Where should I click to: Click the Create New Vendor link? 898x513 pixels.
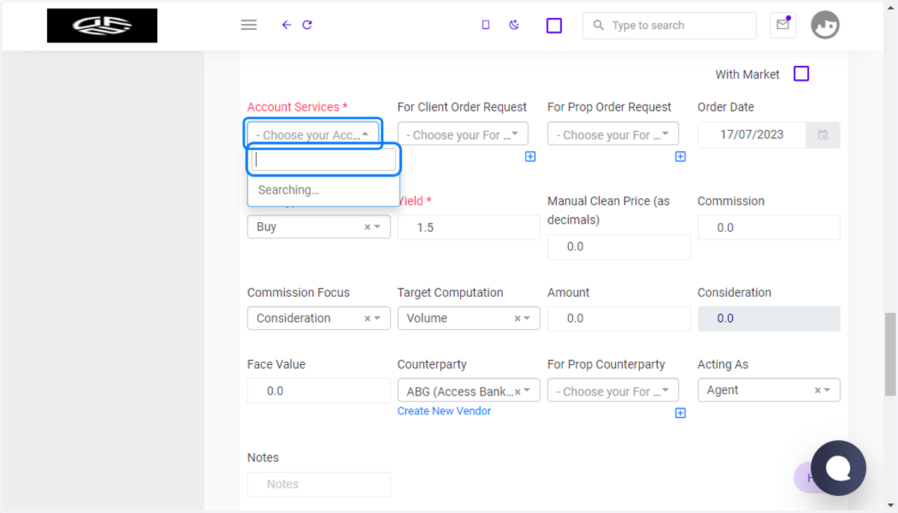point(445,411)
